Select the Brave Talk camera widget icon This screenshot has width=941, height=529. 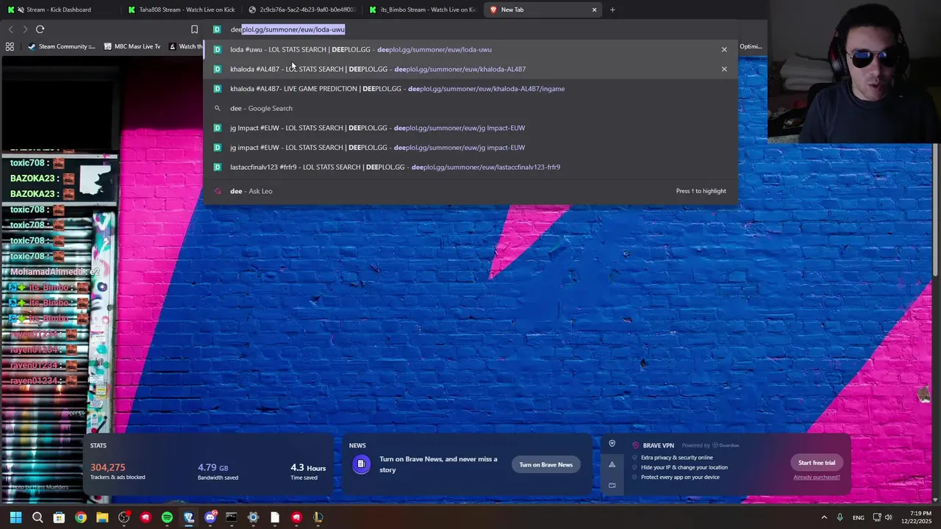612,485
